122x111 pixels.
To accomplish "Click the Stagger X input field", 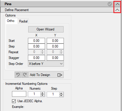I will [36, 58].
